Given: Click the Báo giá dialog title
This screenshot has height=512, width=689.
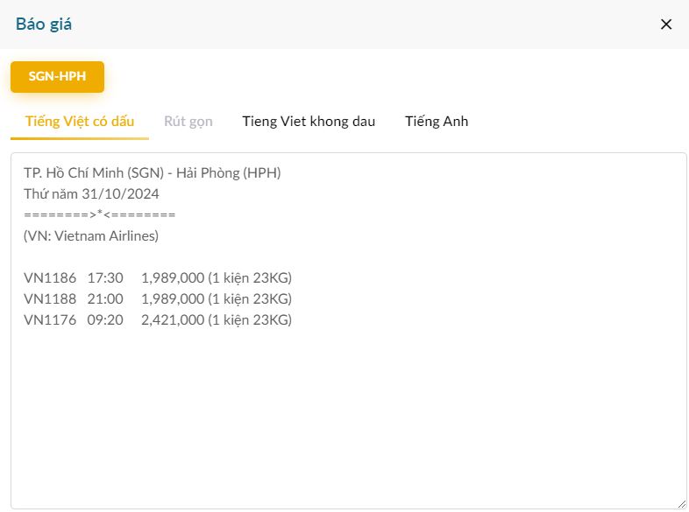Looking at the screenshot, I should tap(44, 25).
